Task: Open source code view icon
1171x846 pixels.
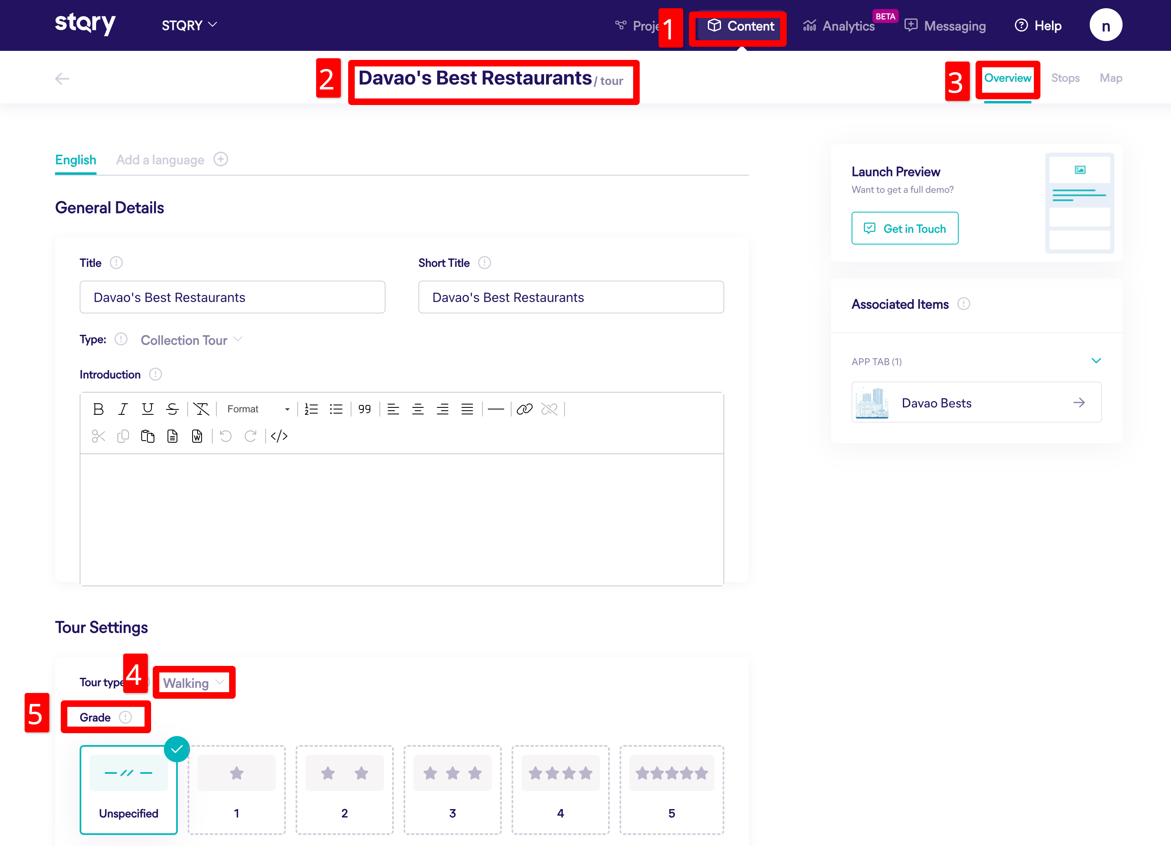Action: [279, 437]
